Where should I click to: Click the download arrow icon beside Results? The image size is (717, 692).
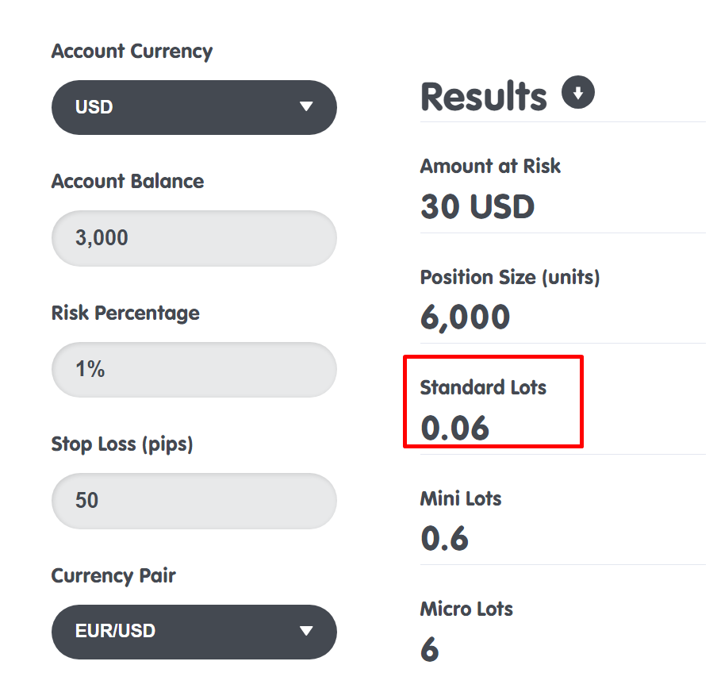click(578, 94)
